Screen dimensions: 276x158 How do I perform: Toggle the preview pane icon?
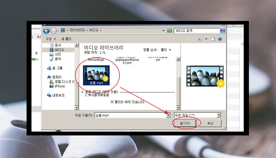click(213, 39)
